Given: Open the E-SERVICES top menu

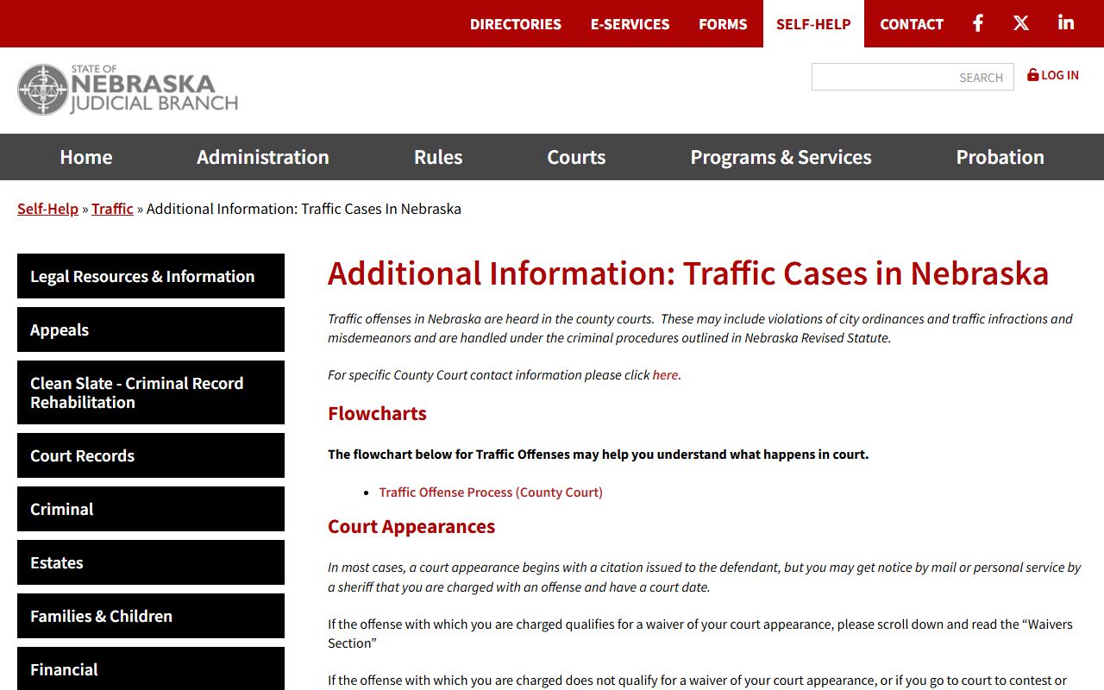Looking at the screenshot, I should [x=630, y=24].
